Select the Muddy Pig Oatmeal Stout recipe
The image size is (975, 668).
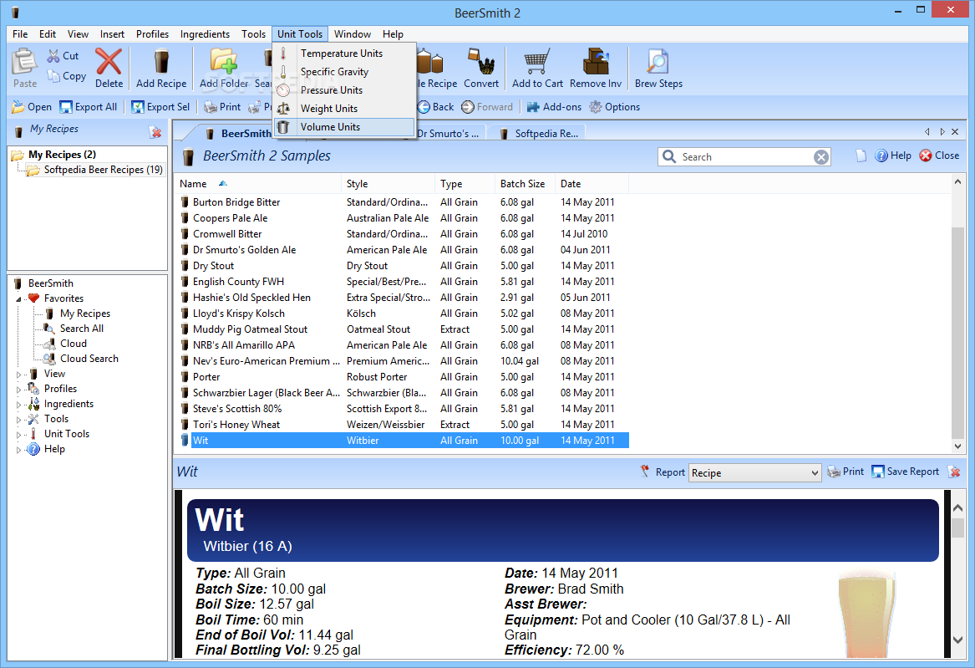[x=404, y=329]
